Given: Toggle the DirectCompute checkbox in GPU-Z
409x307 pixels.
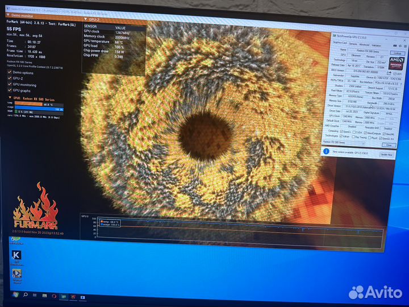Looking at the screenshot, I should (x=365, y=133).
